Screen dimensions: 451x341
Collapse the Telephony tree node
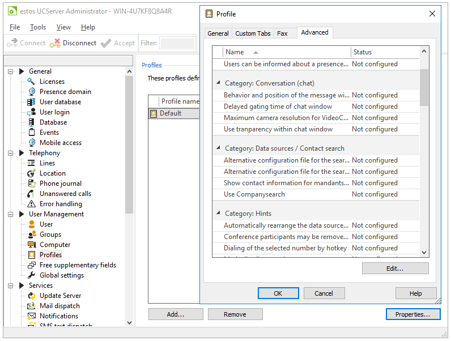(11, 153)
